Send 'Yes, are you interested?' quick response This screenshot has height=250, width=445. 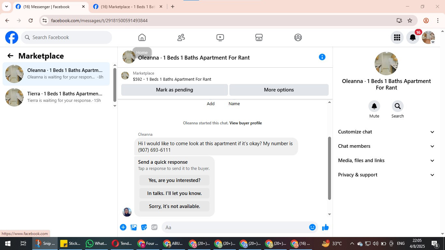175,180
